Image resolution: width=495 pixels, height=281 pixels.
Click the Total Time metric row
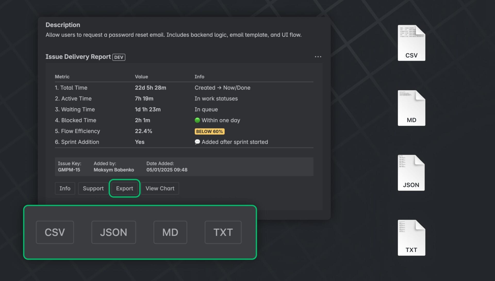coord(71,88)
